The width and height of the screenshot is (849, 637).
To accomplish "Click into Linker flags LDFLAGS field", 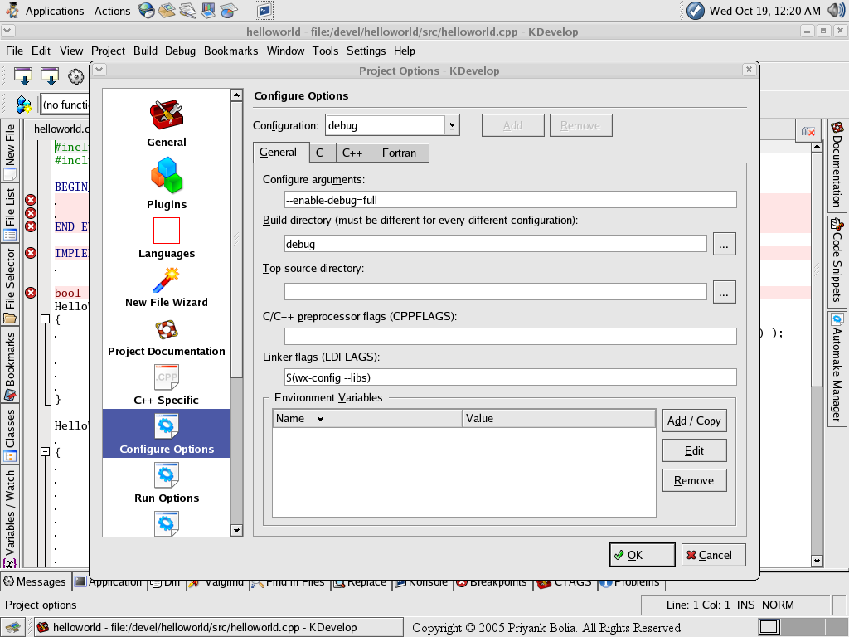I will tap(510, 377).
